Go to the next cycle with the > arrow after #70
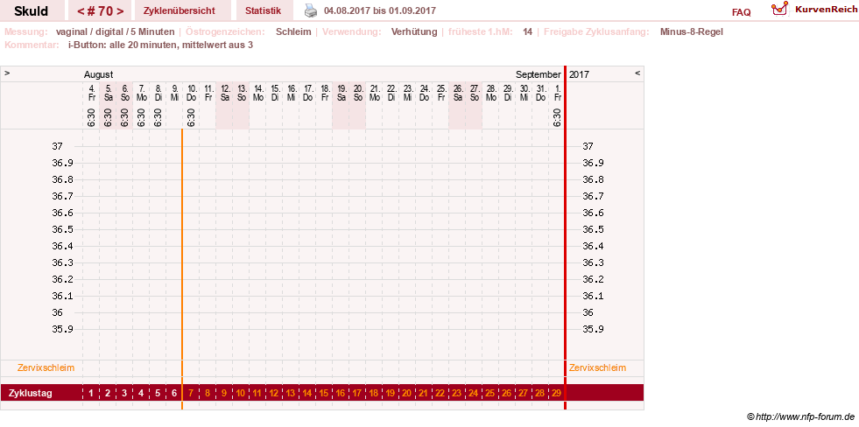Image resolution: width=859 pixels, height=427 pixels. (120, 11)
